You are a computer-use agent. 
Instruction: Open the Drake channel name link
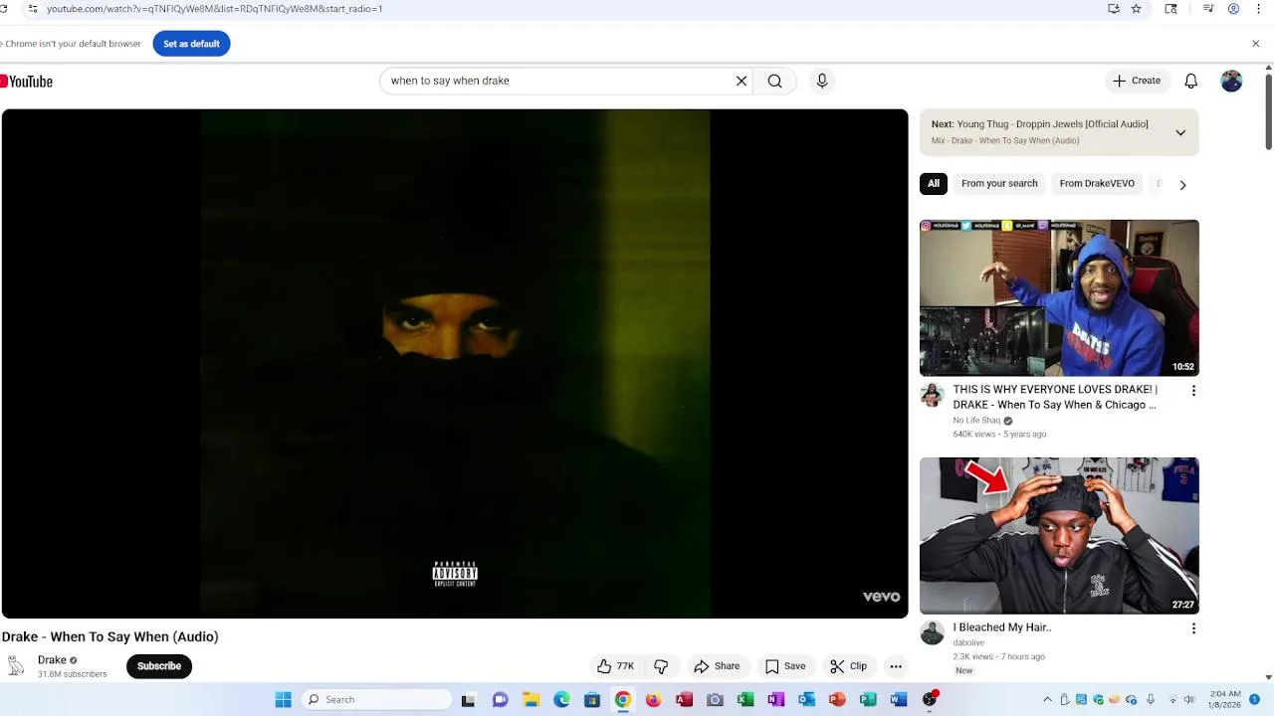pos(52,660)
